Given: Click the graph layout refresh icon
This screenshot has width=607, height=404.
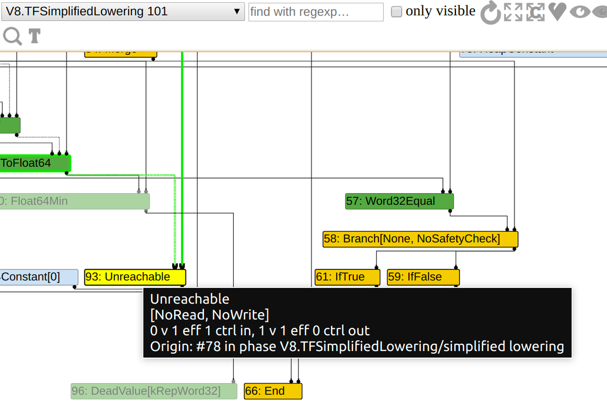Looking at the screenshot, I should click(x=490, y=12).
